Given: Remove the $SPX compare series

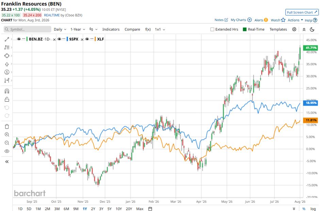Looking at the screenshot, I should click(82, 40).
